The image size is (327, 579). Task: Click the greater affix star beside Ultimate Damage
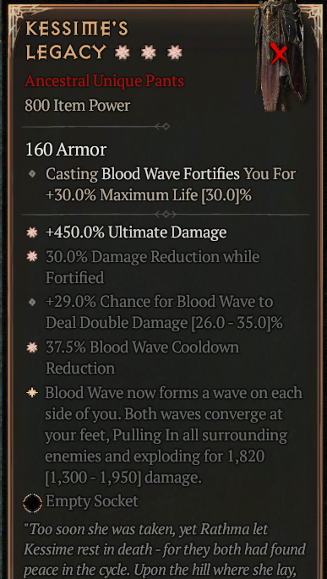32,232
